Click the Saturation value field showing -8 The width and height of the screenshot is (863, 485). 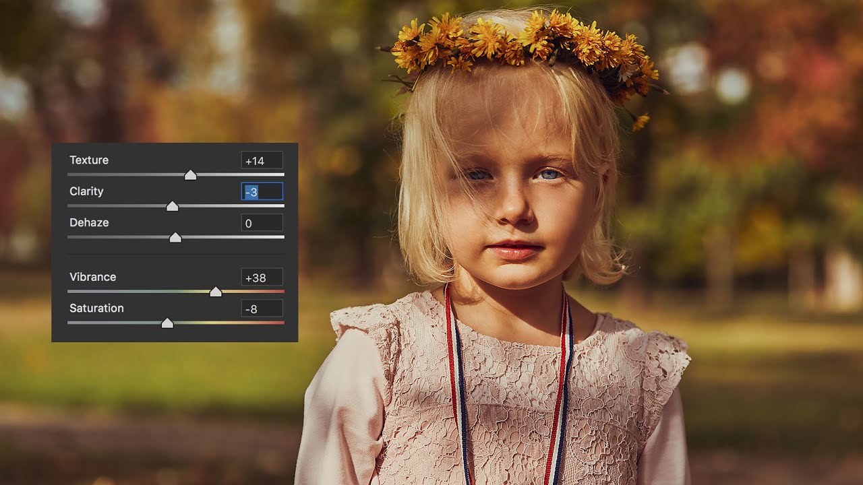pos(262,309)
